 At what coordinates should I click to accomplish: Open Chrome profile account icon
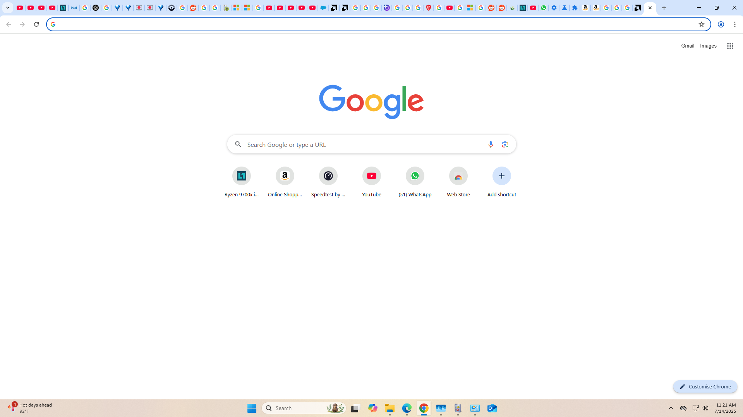721,24
